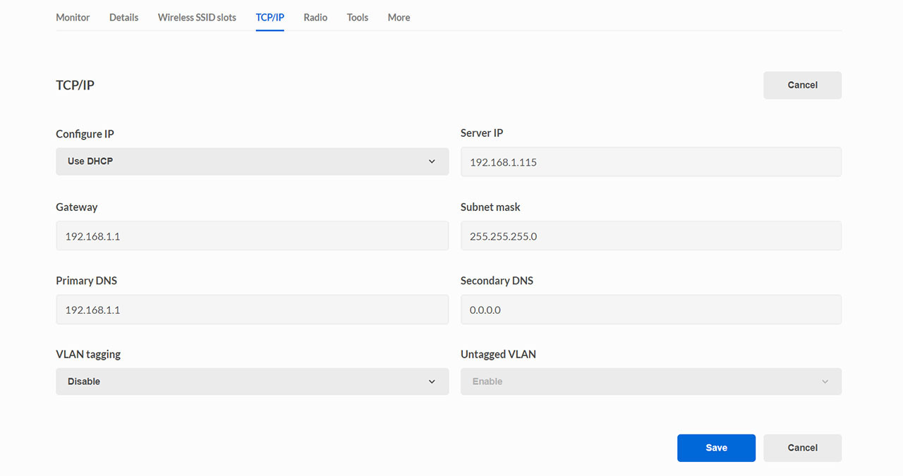Open the Untagged VLAN dropdown

click(650, 382)
